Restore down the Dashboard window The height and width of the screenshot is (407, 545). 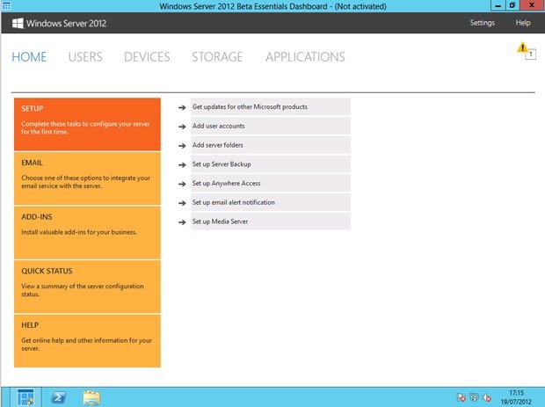[x=512, y=5]
